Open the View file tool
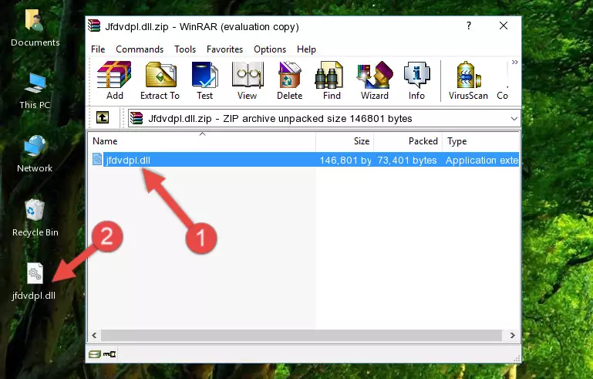Image resolution: width=593 pixels, height=379 pixels. 248,80
